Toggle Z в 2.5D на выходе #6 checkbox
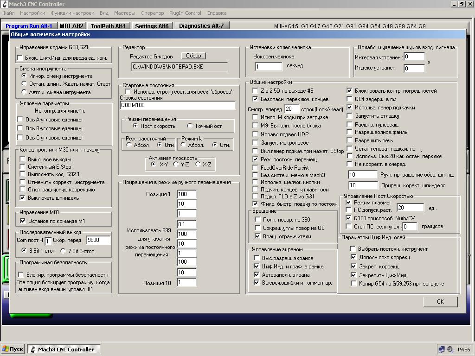 pos(255,90)
